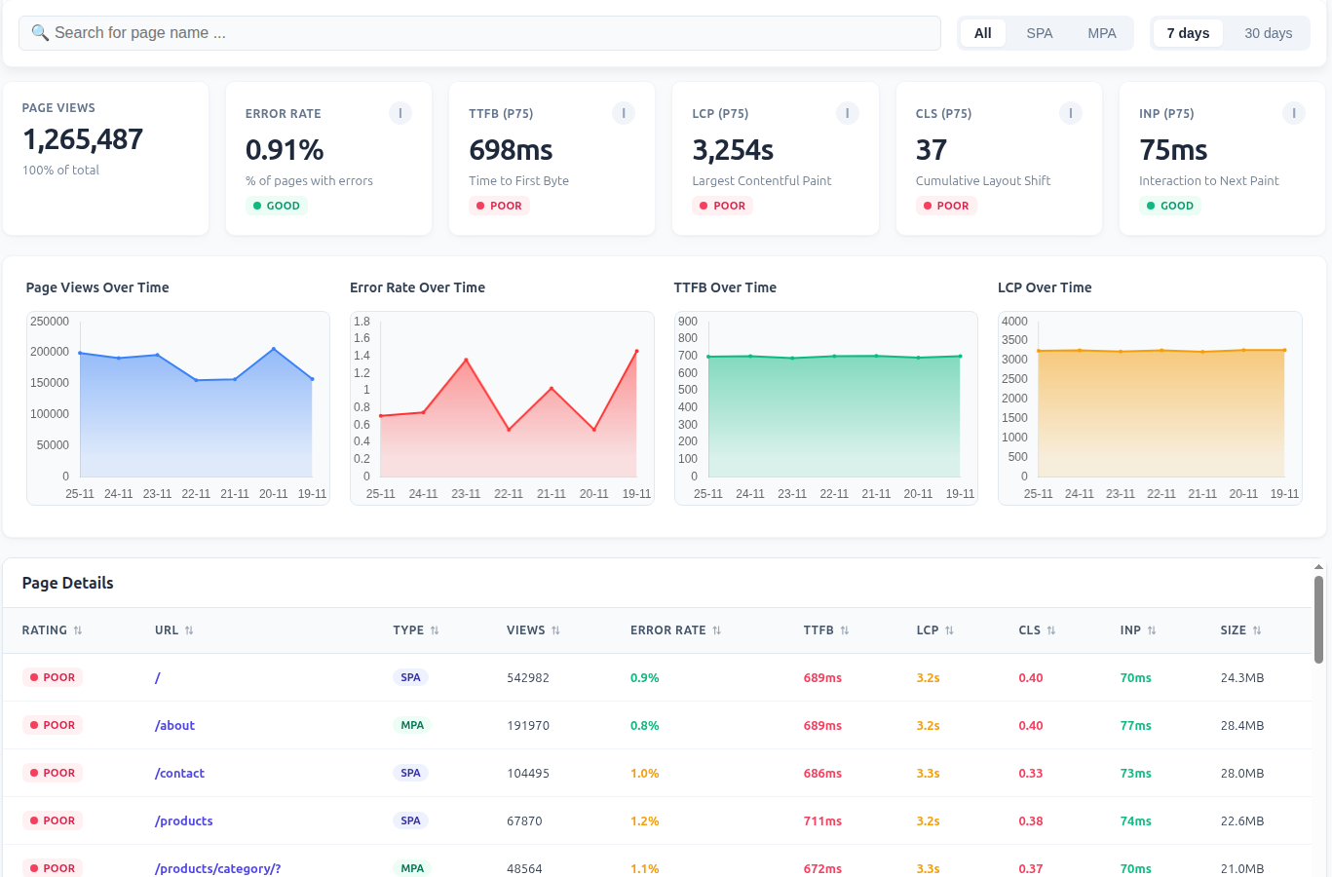Sort by the URL column sort icon
Screen dimensions: 1332x877
coord(191,629)
